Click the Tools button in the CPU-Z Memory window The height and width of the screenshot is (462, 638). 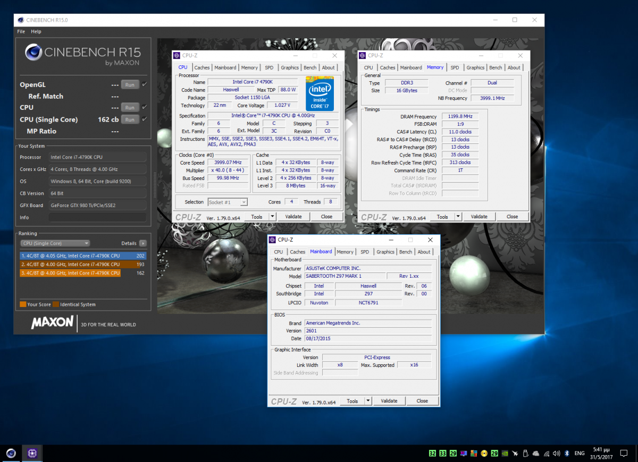442,217
